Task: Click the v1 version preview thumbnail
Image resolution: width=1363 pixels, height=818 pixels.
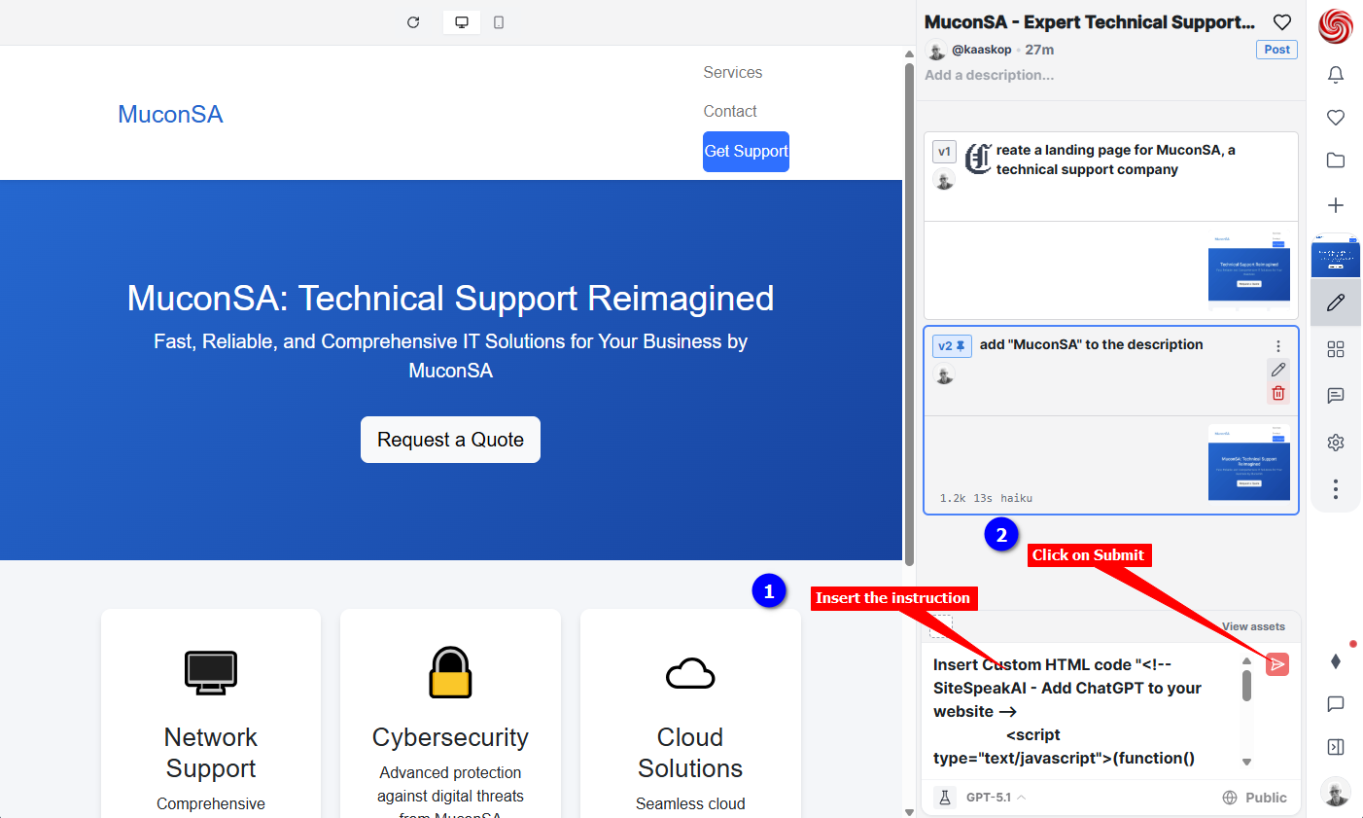Action: [x=1248, y=267]
